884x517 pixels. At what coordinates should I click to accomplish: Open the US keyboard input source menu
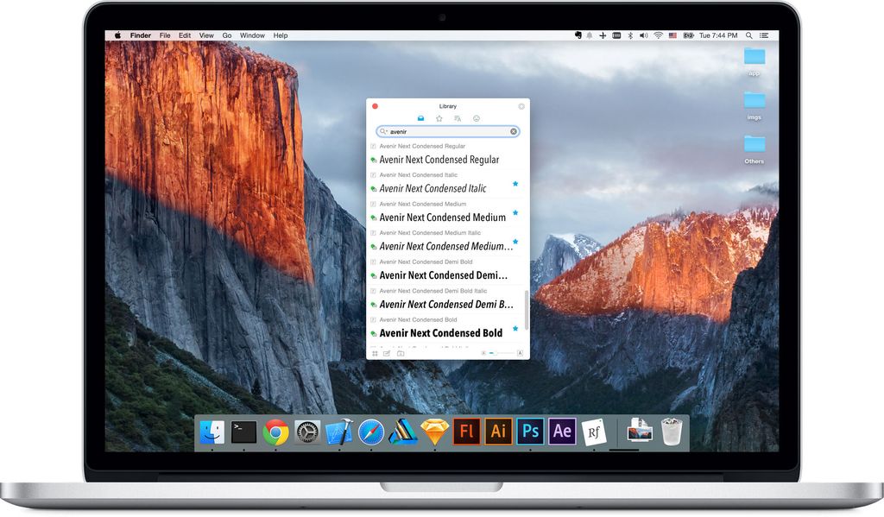point(672,35)
